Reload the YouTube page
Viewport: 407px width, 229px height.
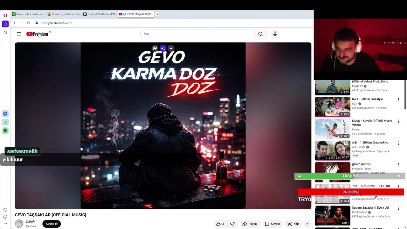tap(29, 23)
